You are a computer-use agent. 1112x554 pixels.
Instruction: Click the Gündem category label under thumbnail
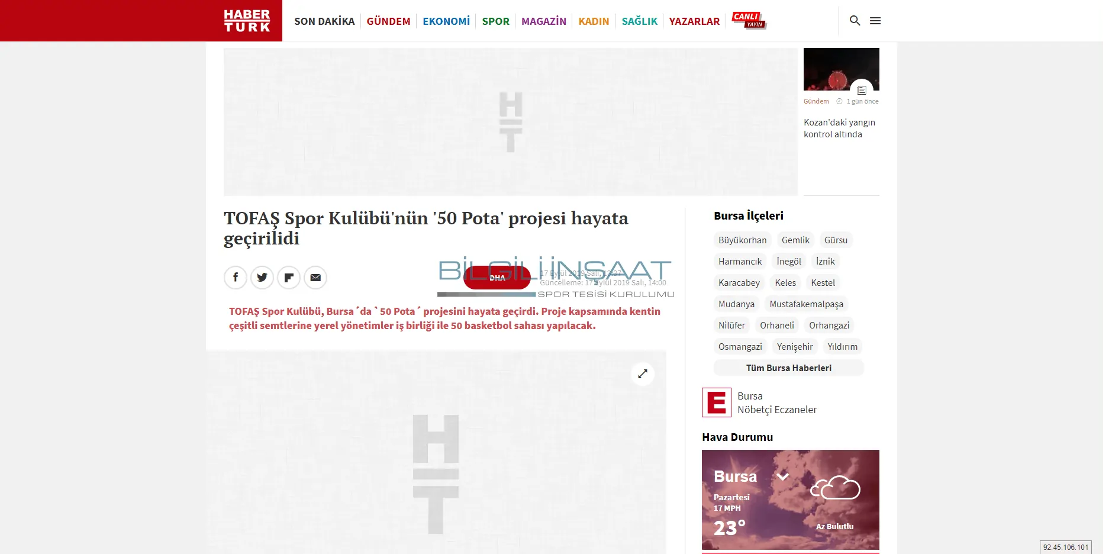tap(816, 101)
